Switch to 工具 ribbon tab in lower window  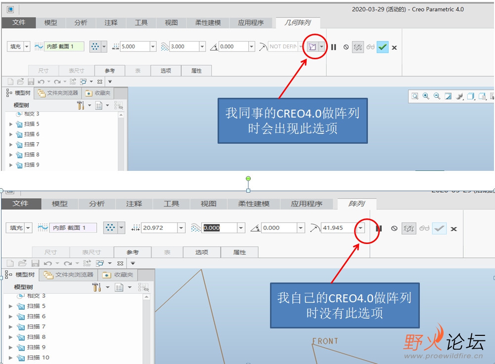pos(172,204)
